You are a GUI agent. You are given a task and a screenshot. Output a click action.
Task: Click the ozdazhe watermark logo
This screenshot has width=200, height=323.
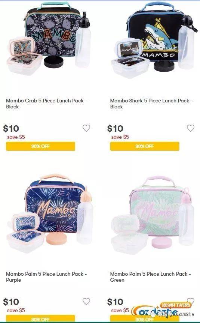click(x=162, y=310)
